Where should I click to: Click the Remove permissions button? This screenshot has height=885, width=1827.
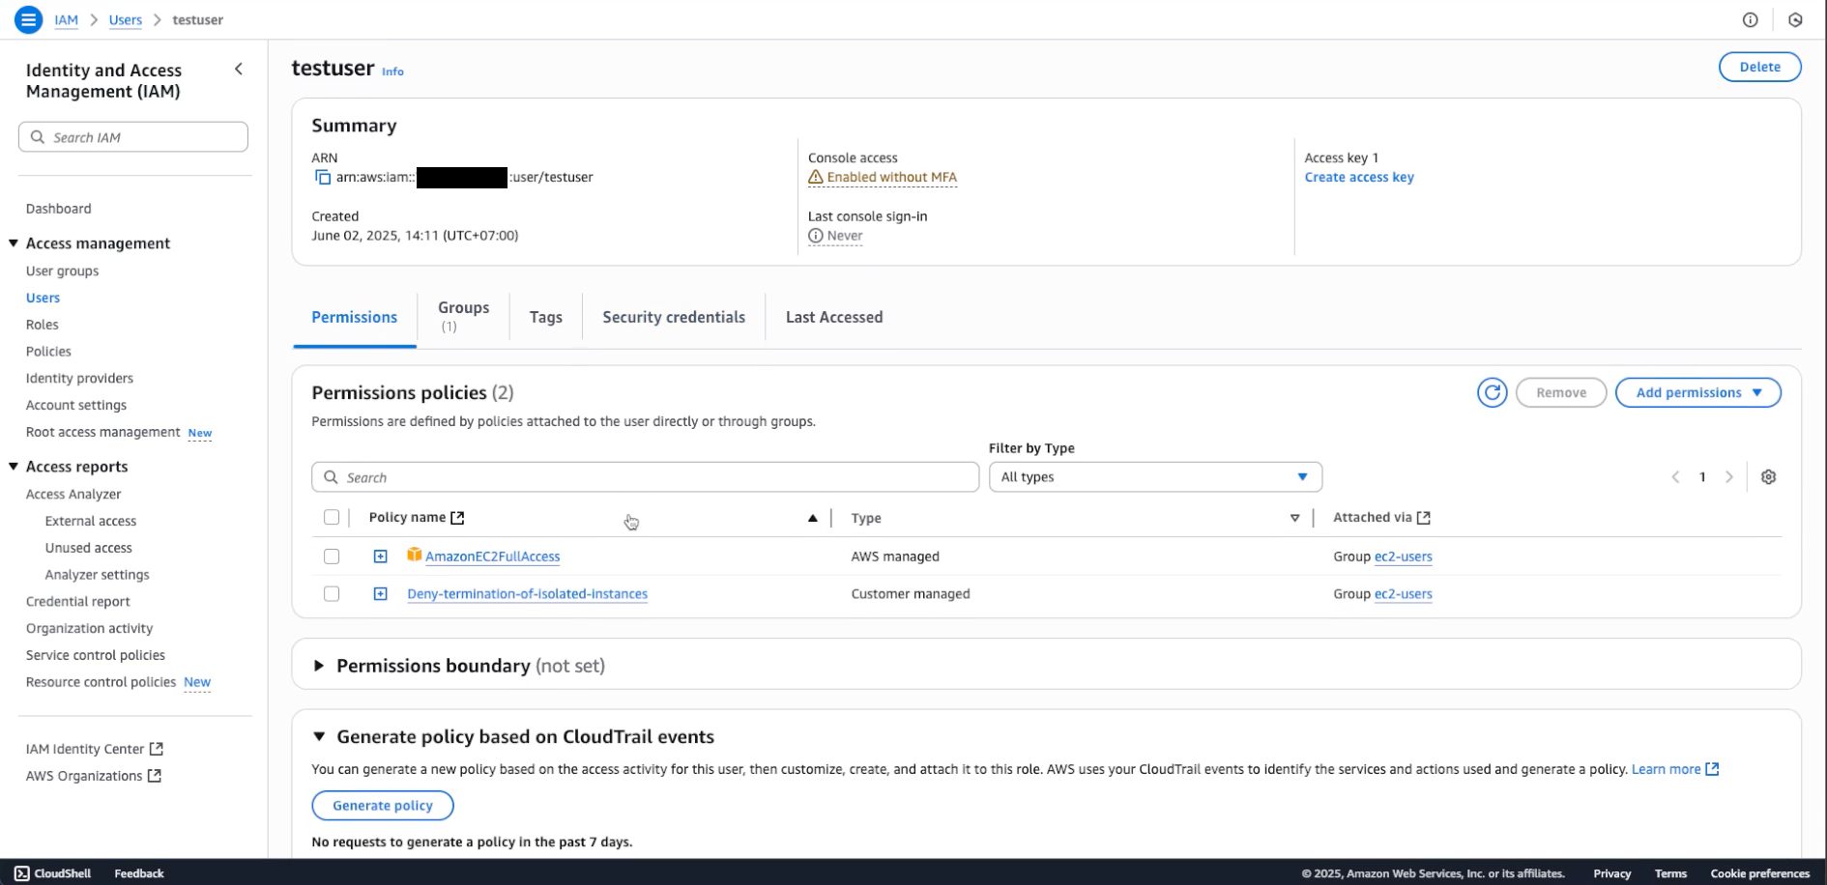1561,392
